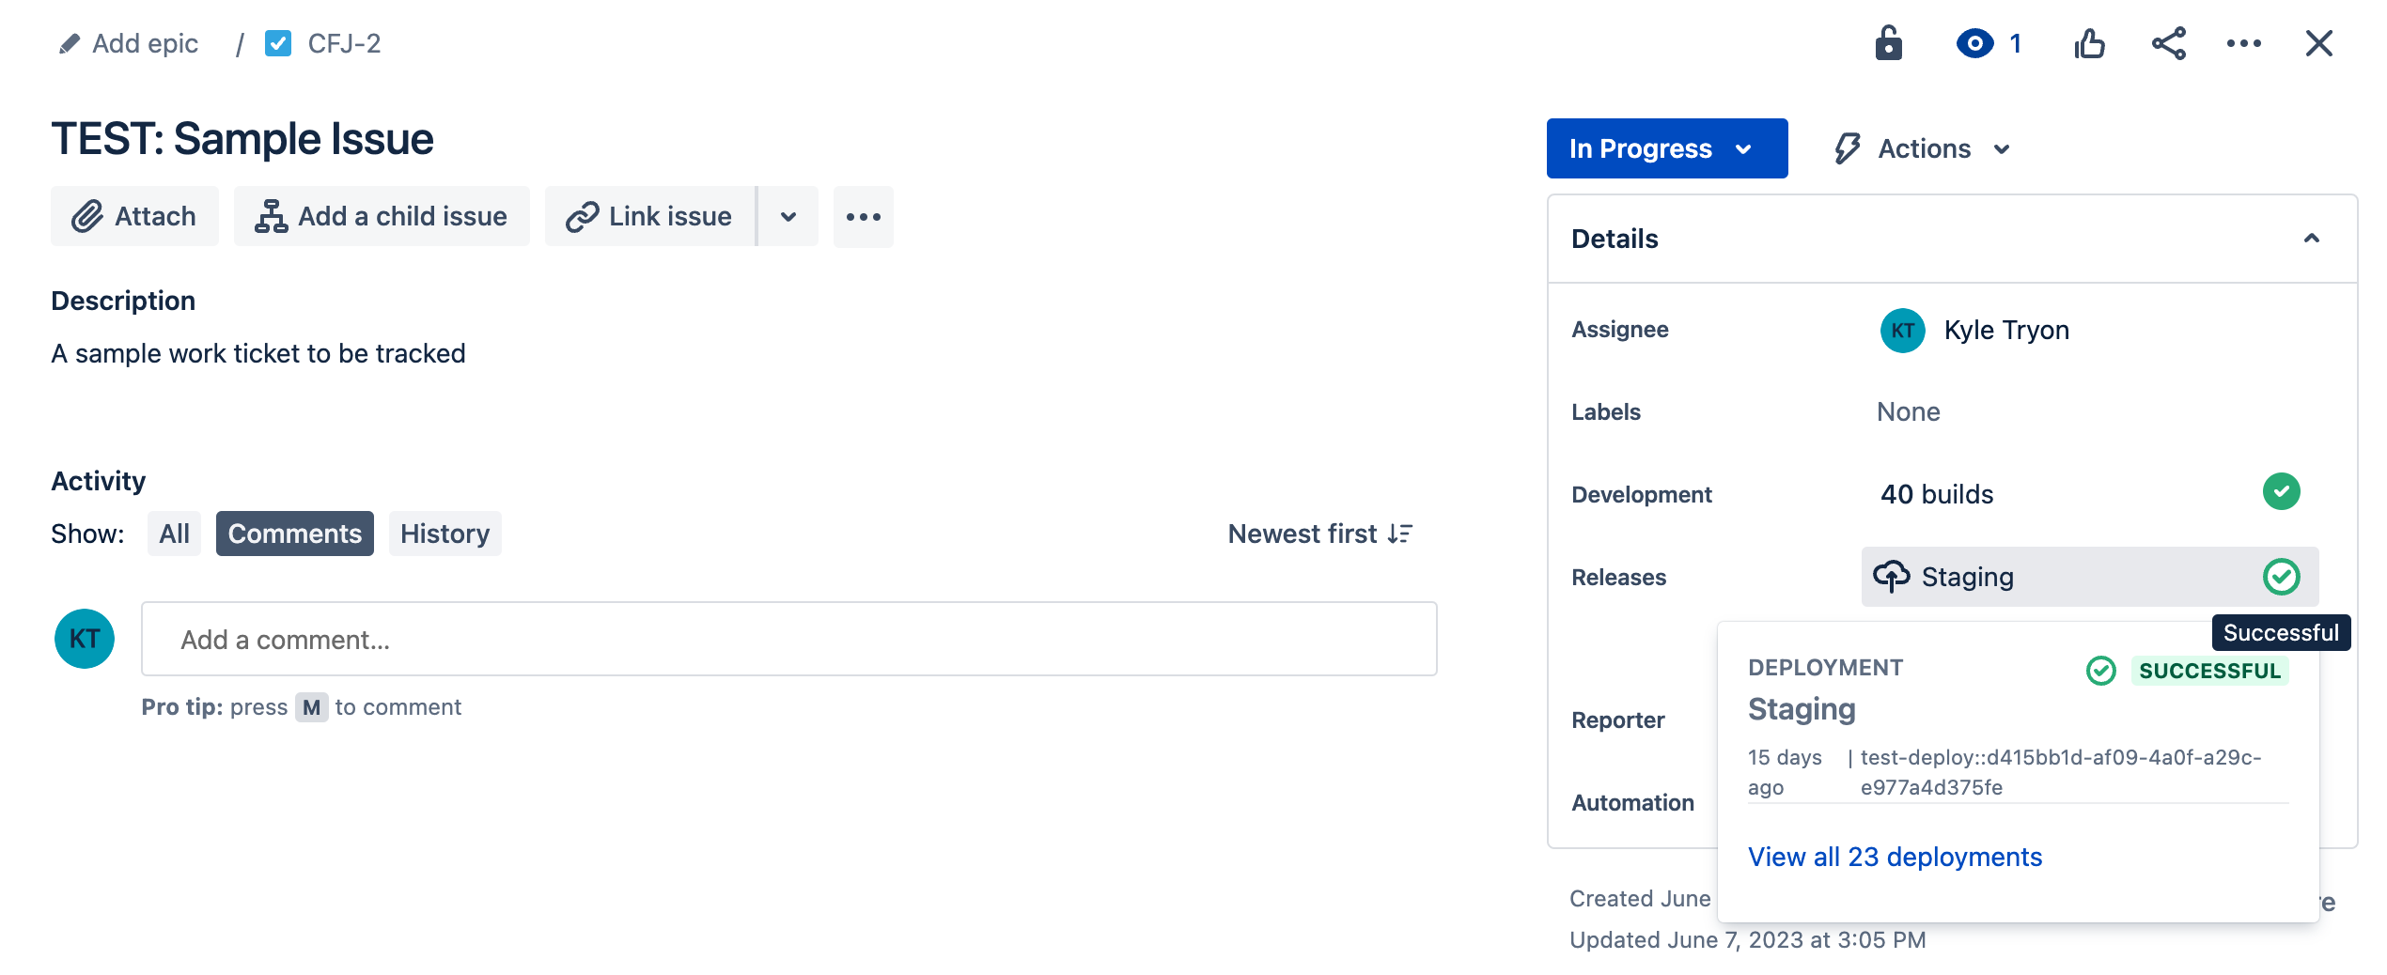Open the 40 builds development link
Viewport: 2387px width, 975px height.
point(1936,494)
